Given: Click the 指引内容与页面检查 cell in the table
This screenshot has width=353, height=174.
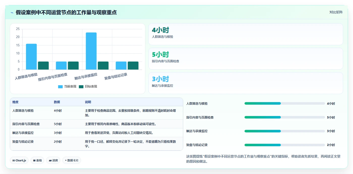Looking at the screenshot, I should click(26, 124).
